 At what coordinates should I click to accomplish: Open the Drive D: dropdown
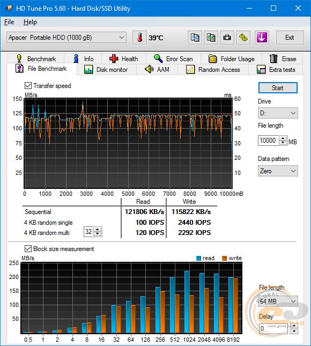[x=278, y=113]
